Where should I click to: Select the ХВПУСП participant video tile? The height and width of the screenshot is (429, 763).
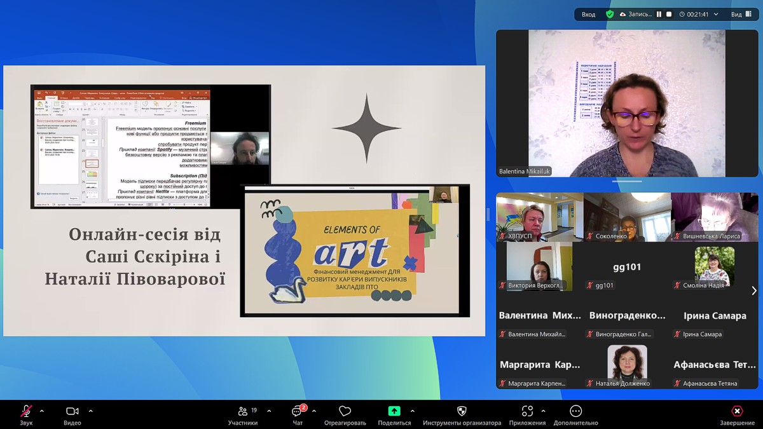point(540,217)
